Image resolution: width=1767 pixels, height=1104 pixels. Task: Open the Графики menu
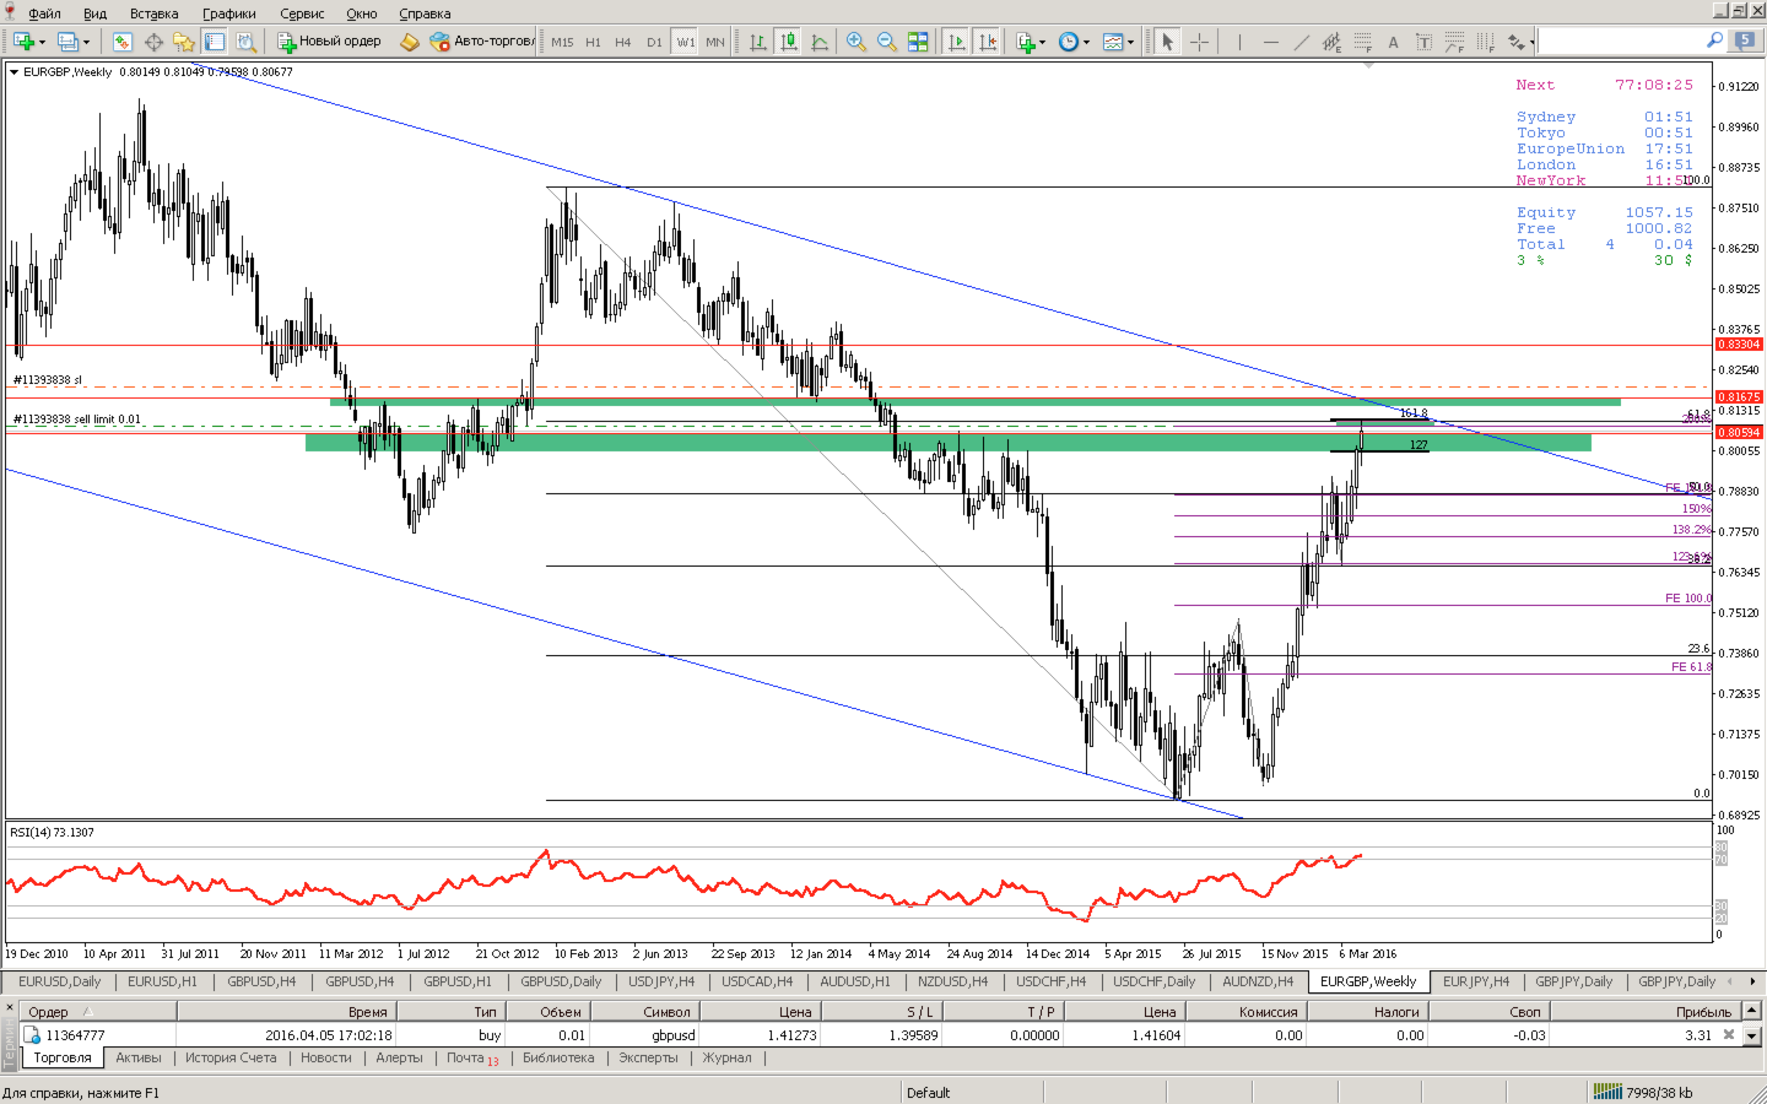pyautogui.click(x=229, y=13)
